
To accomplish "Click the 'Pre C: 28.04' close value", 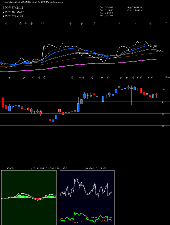I will (106, 16).
